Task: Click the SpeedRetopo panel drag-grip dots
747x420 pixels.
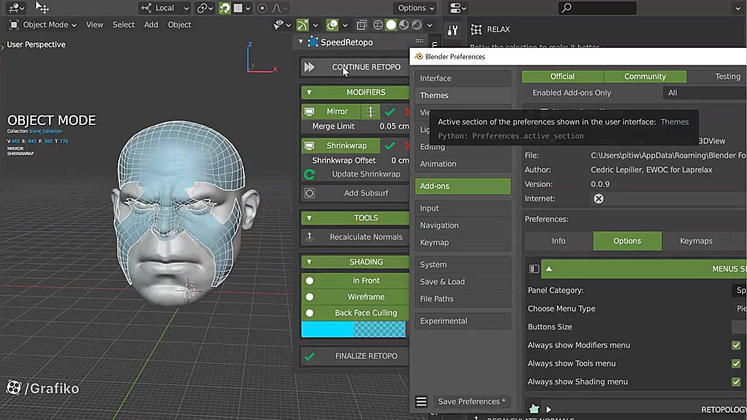Action: click(x=420, y=41)
